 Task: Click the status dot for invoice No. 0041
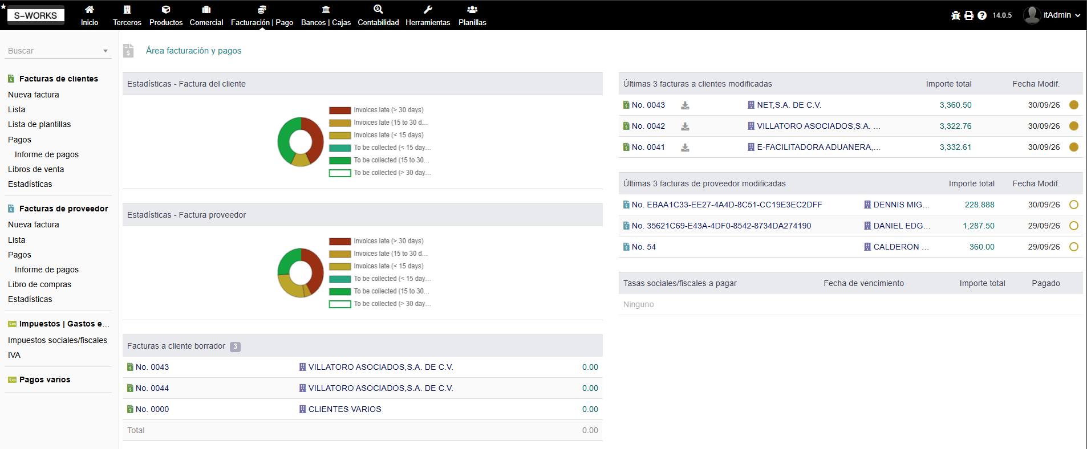1074,147
